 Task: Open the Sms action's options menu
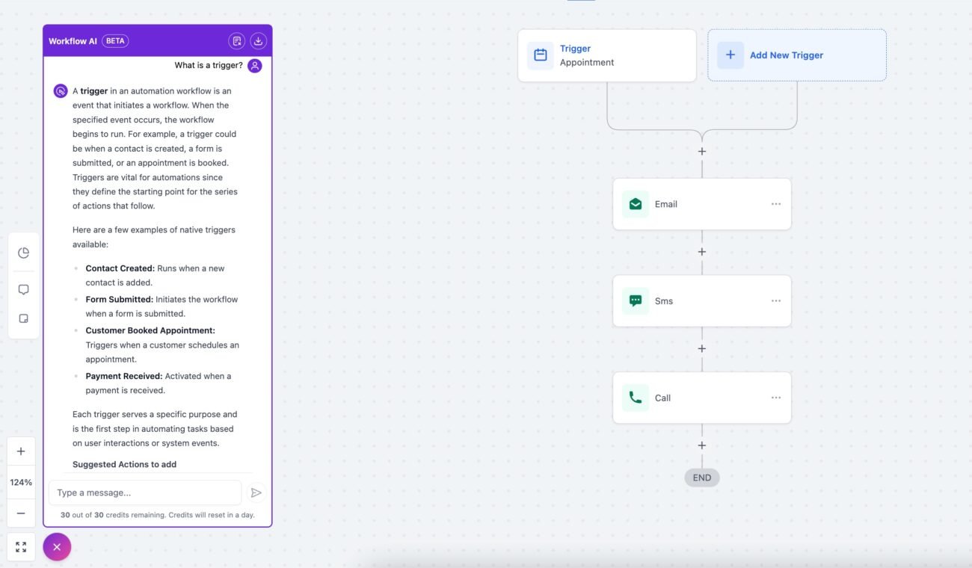775,300
